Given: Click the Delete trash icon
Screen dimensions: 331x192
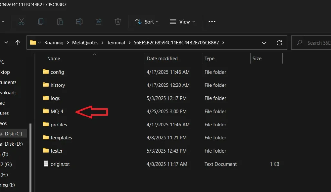Looking at the screenshot, I should pyautogui.click(x=118, y=22).
